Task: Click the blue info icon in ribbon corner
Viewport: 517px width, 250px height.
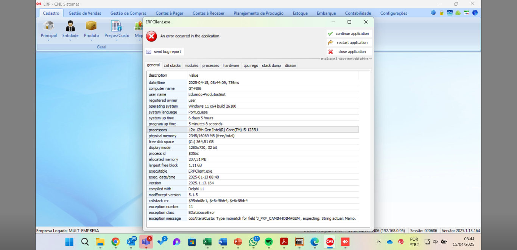Action: click(x=475, y=13)
